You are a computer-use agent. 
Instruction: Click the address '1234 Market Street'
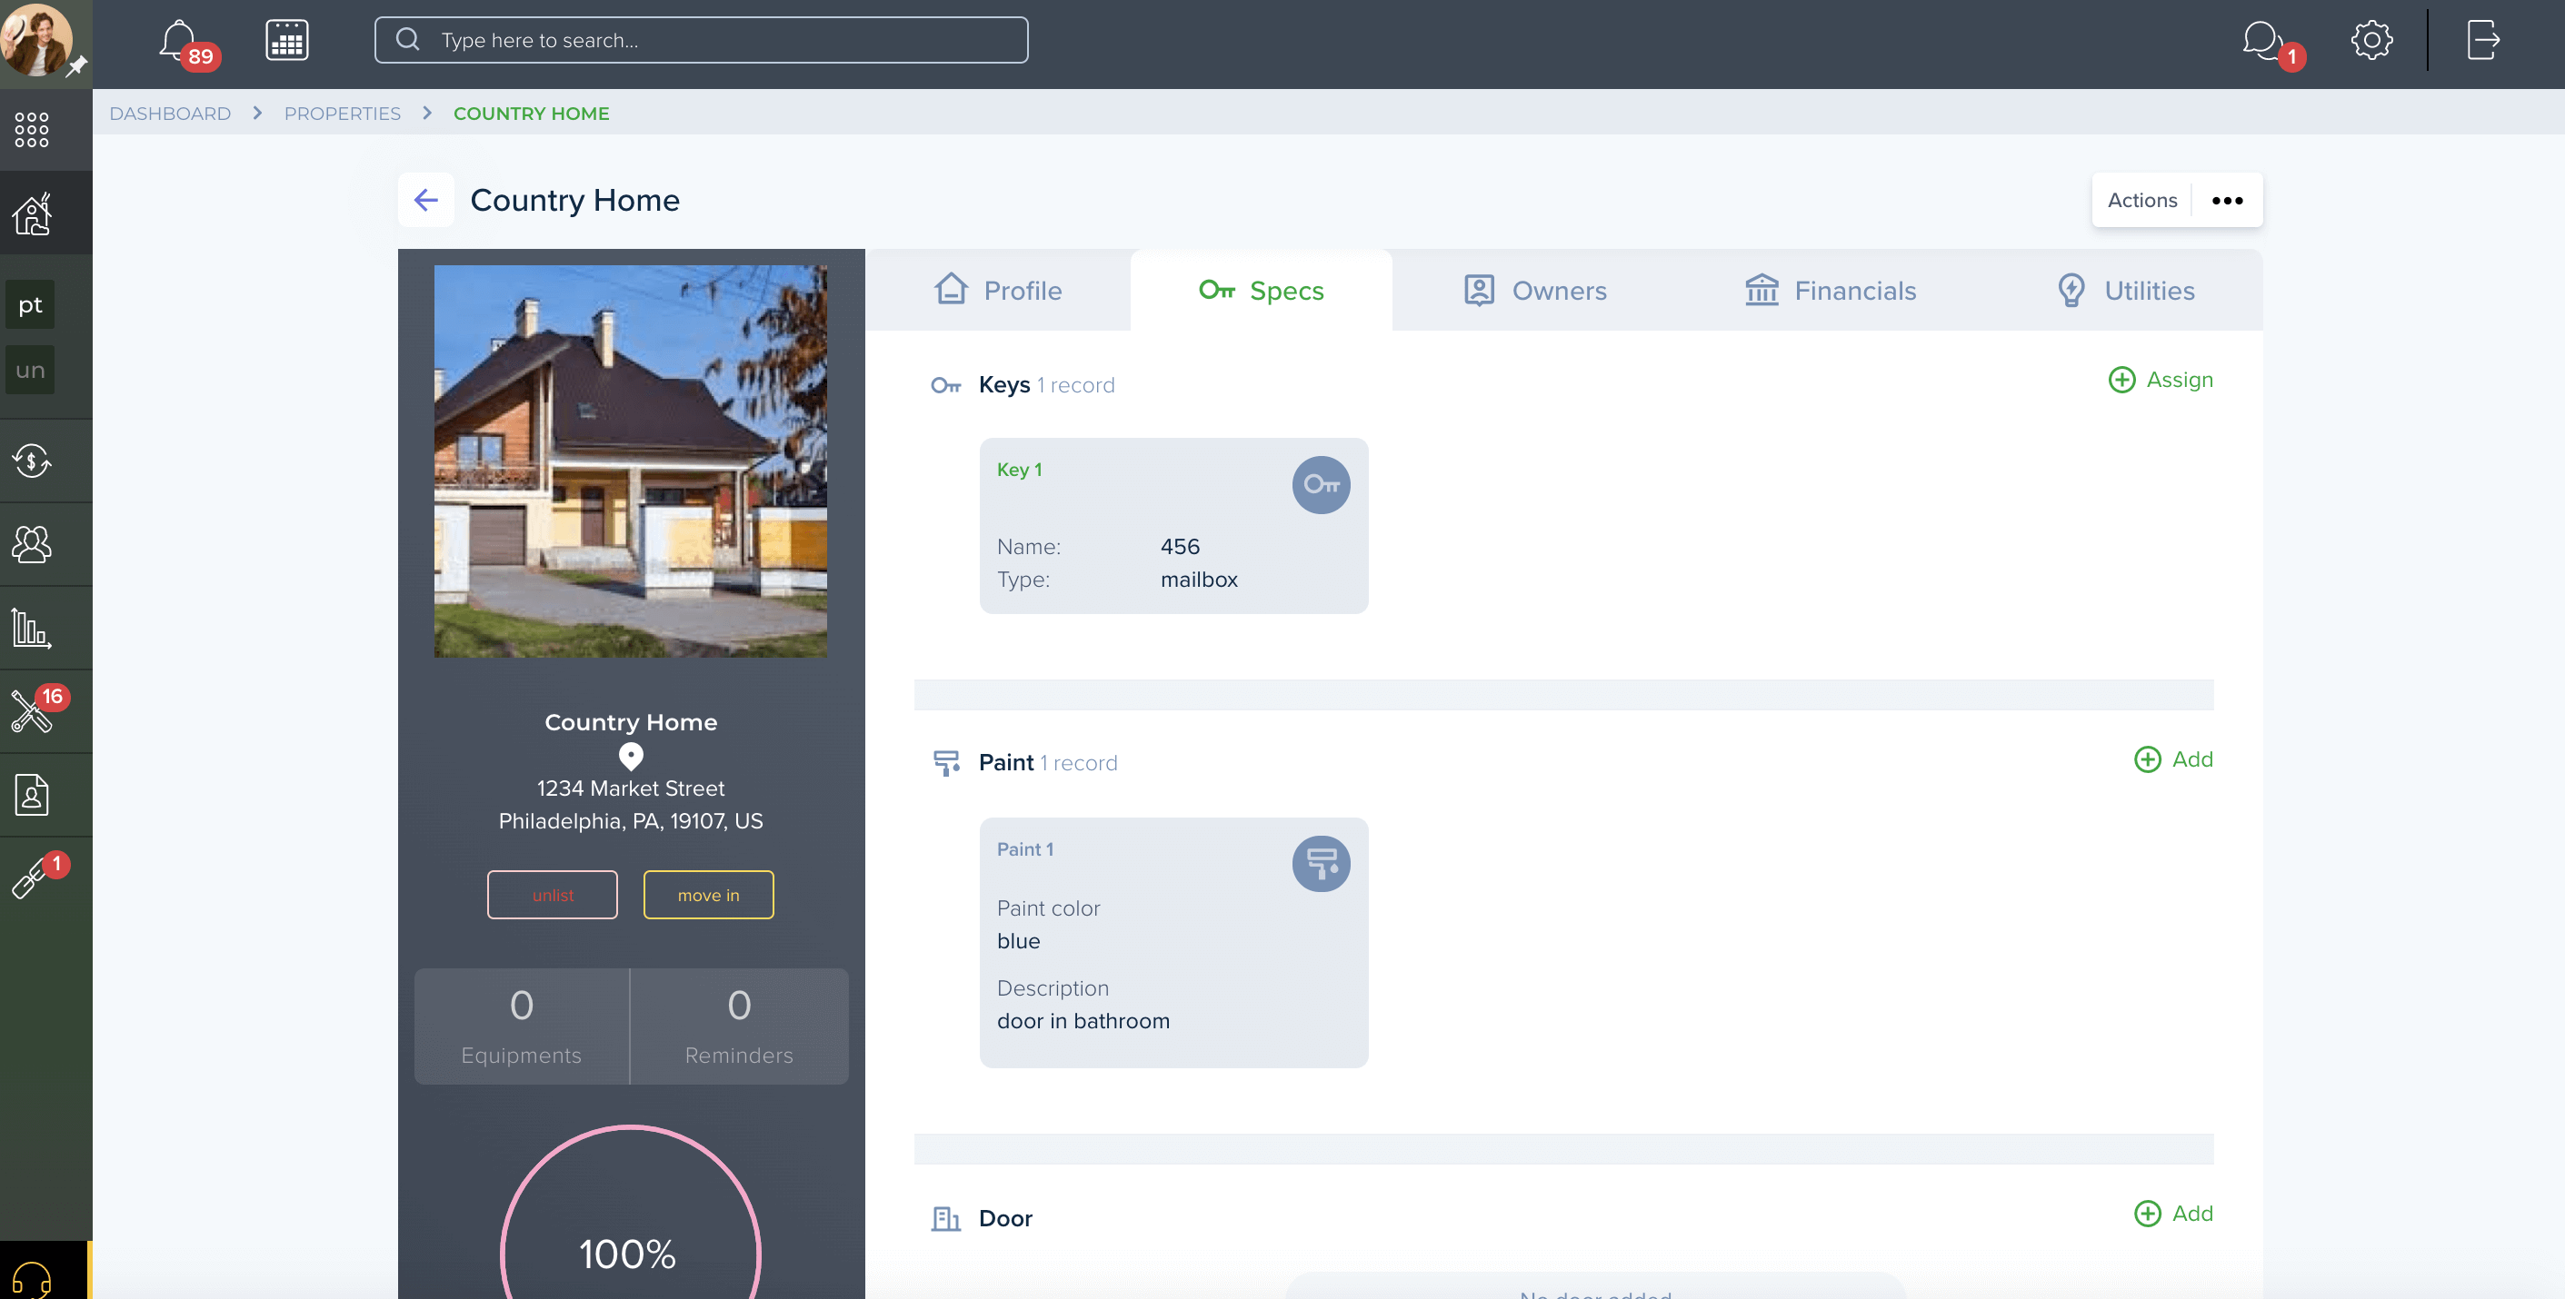point(630,788)
